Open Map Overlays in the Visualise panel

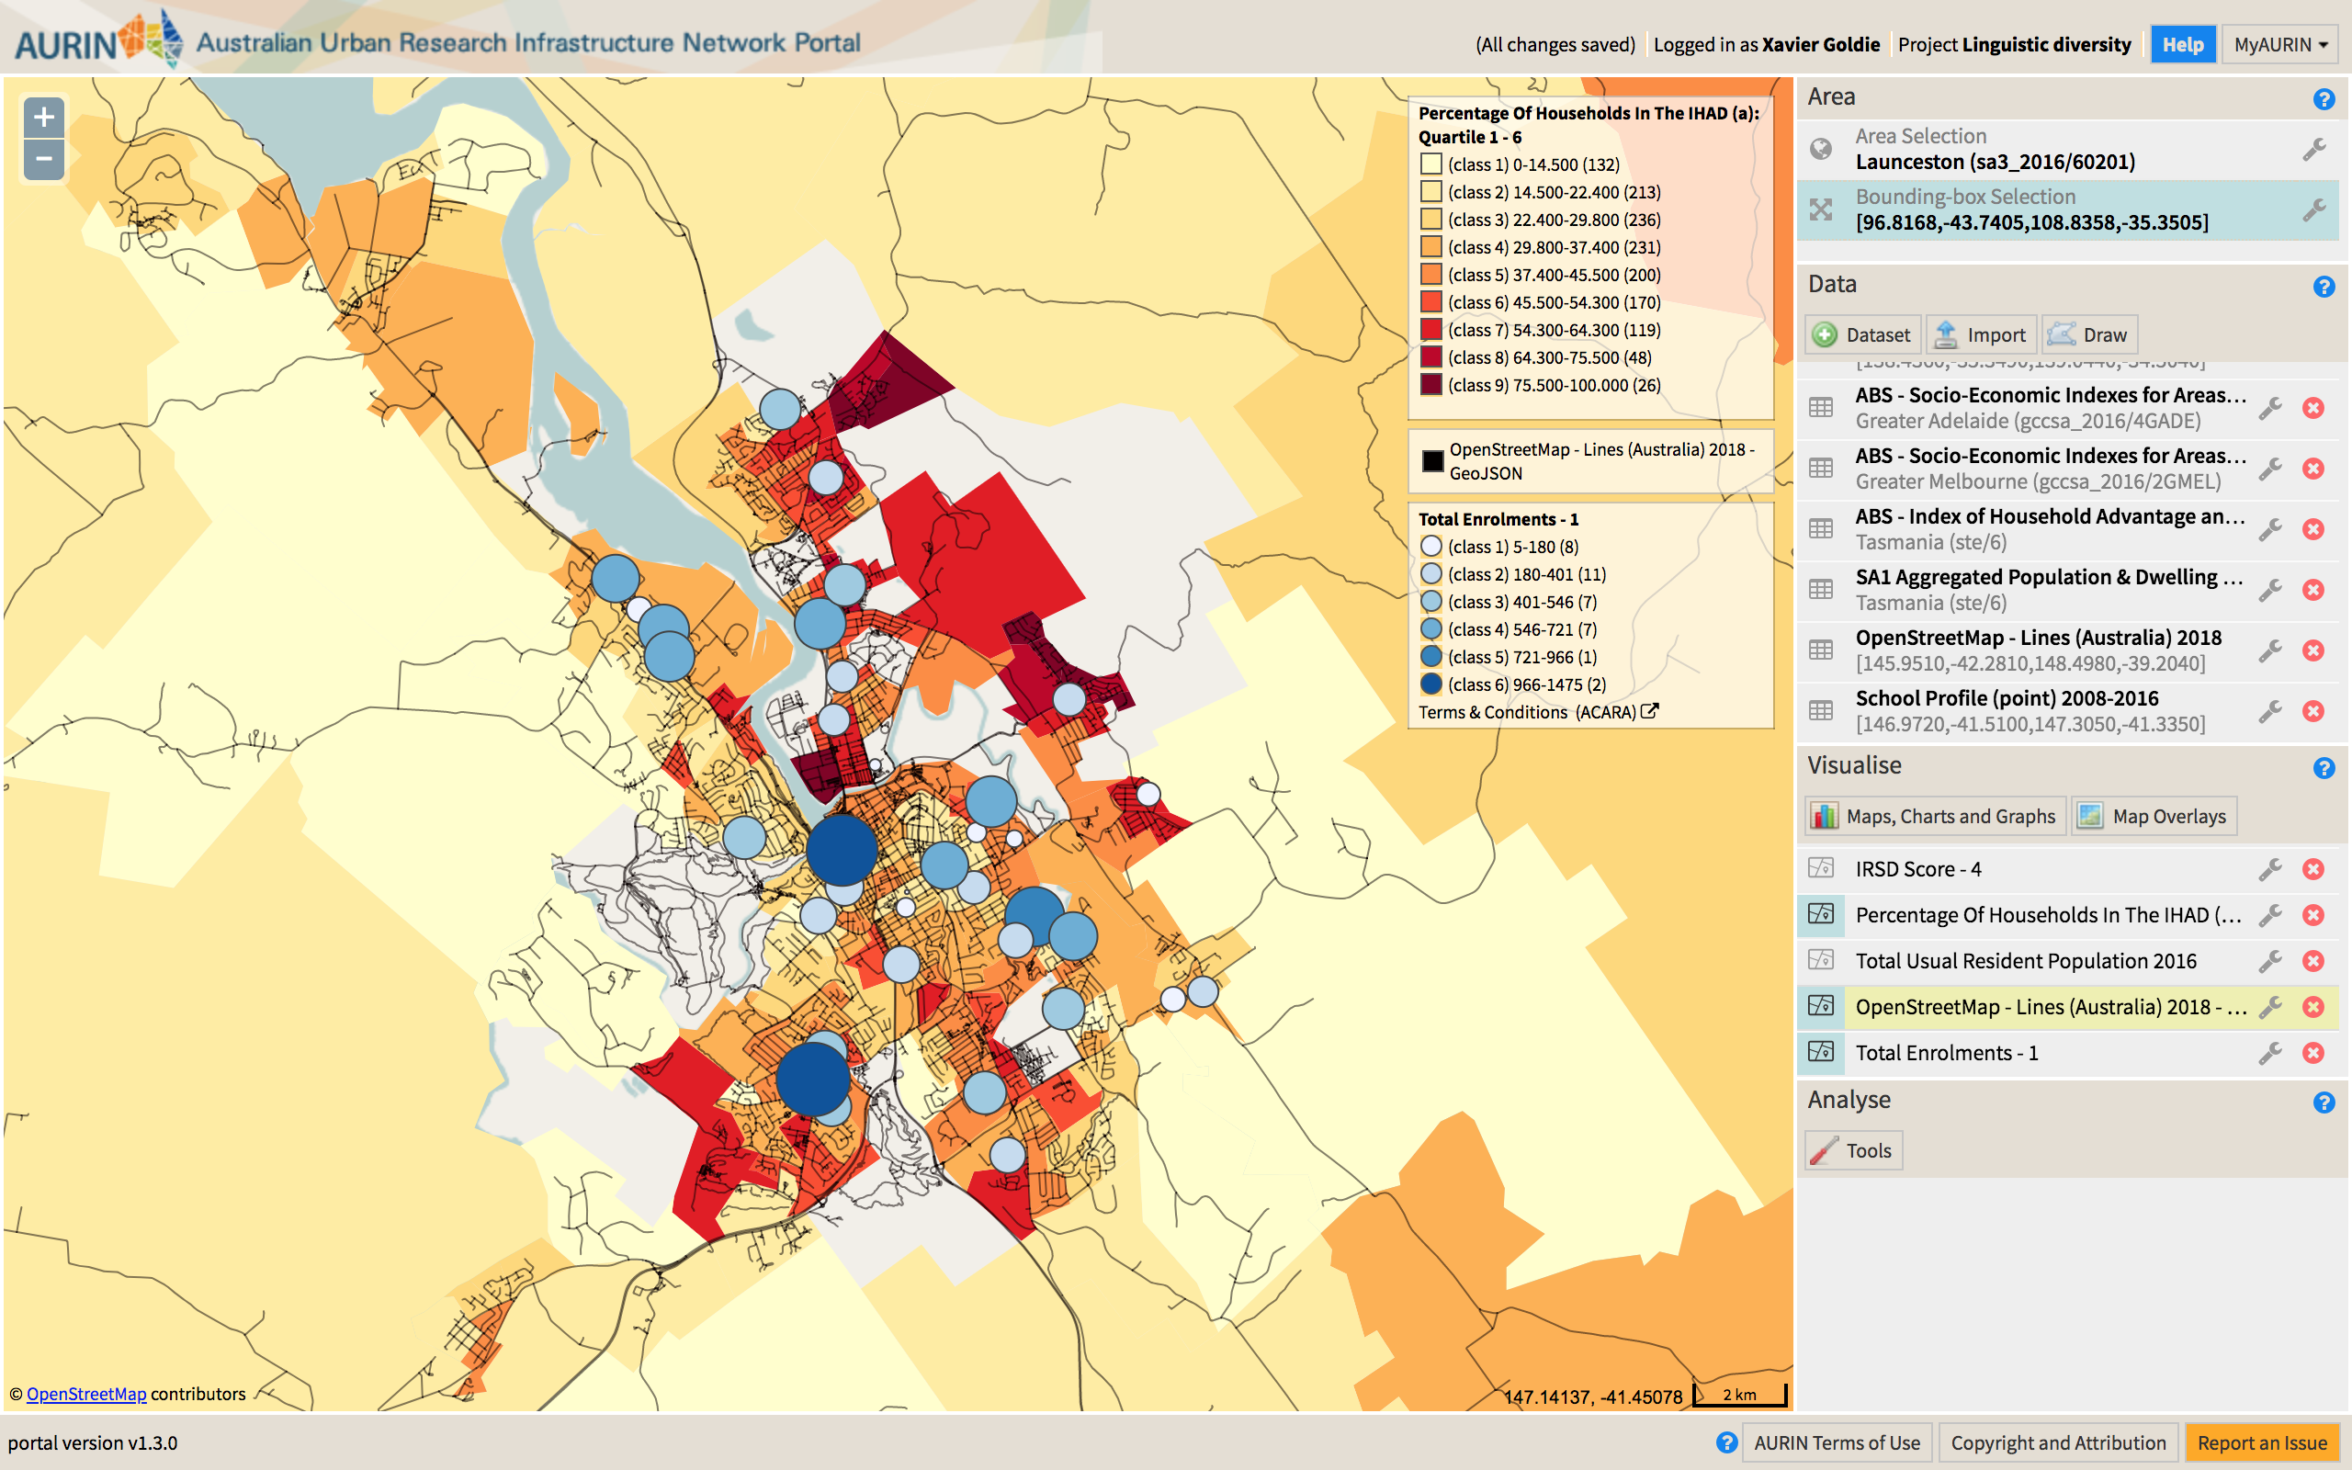2154,816
